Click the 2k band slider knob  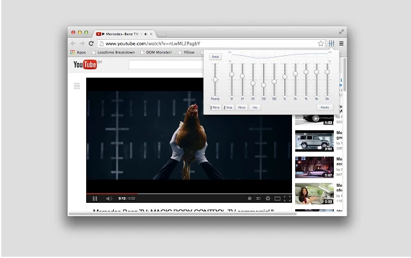coord(295,74)
